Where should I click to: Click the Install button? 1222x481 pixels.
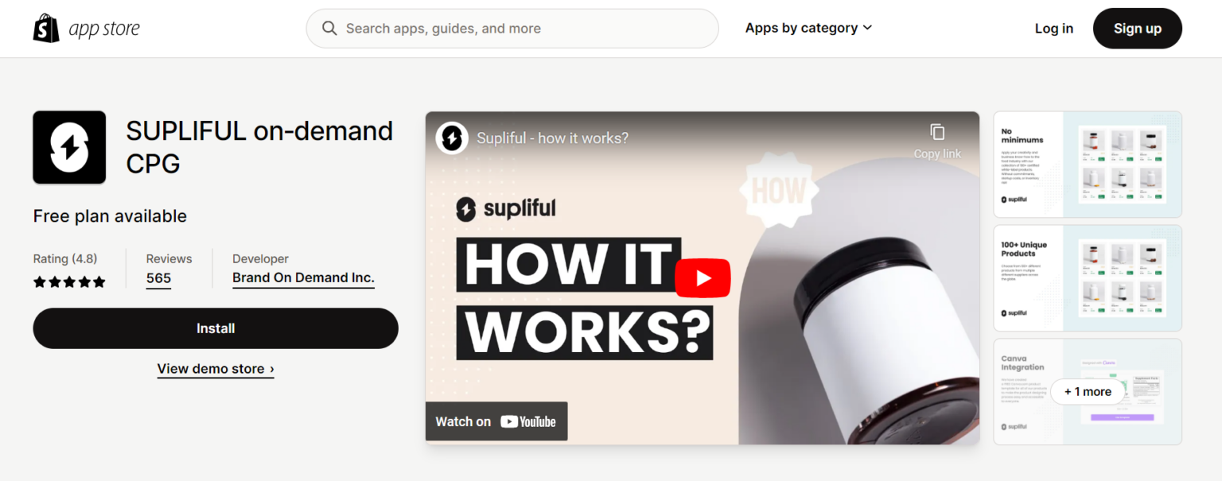(x=216, y=328)
